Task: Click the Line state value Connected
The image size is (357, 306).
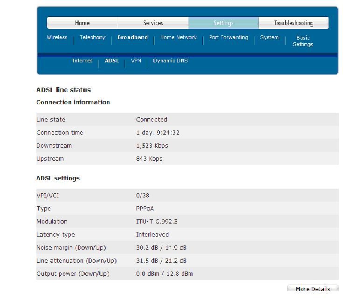Action: tap(151, 119)
